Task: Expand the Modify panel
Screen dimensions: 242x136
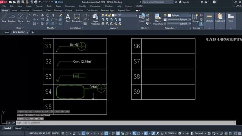Action: (52, 28)
